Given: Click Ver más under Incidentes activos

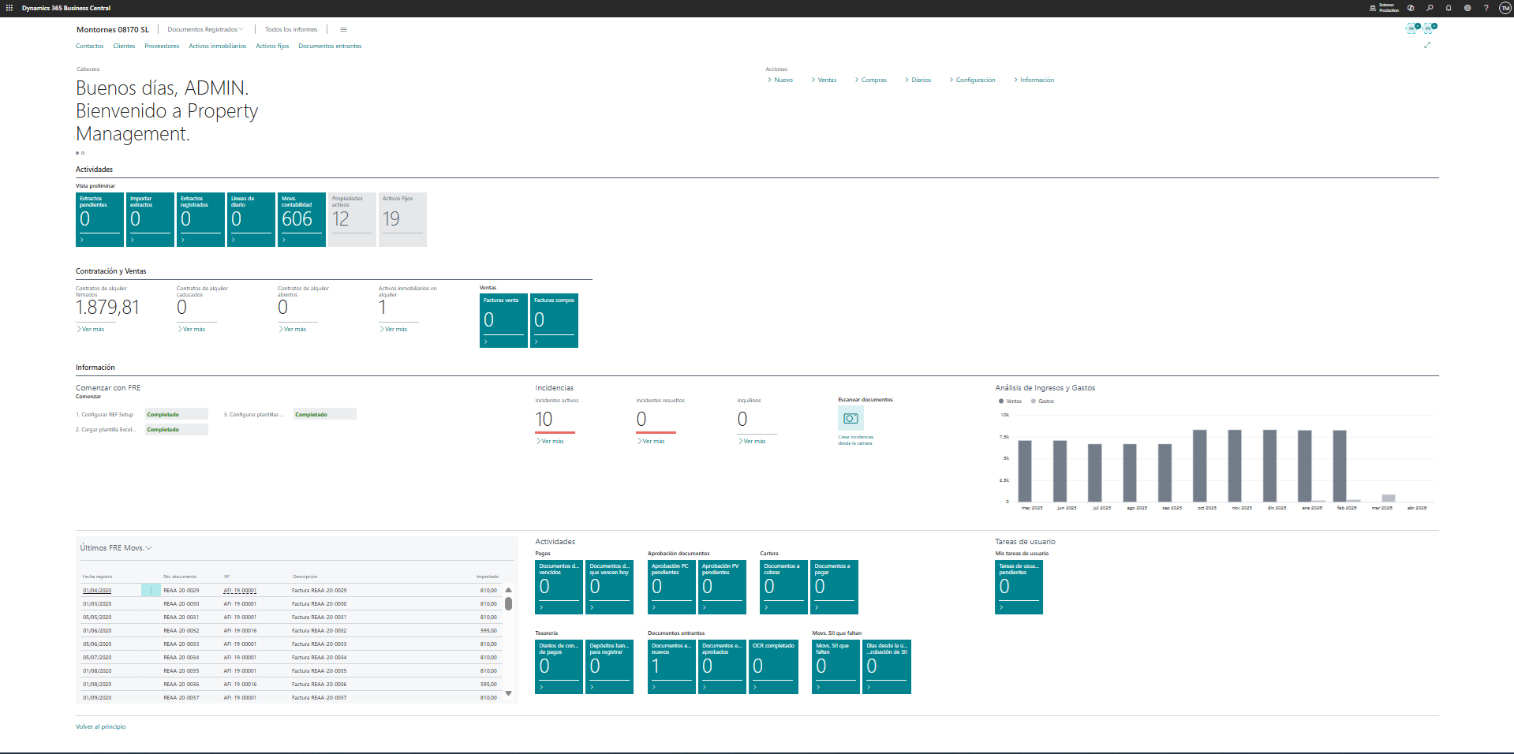Looking at the screenshot, I should pos(552,441).
